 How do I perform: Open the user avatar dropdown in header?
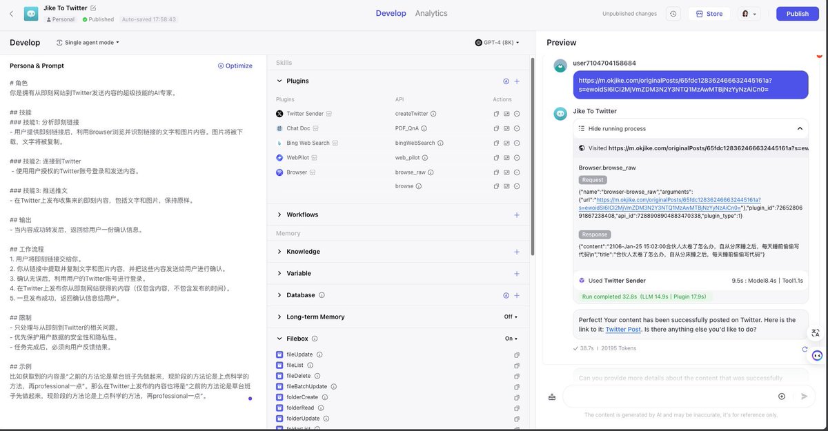point(749,14)
